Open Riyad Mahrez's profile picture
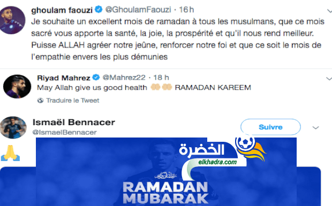Viewport: 332px width, 206px height. (x=17, y=86)
